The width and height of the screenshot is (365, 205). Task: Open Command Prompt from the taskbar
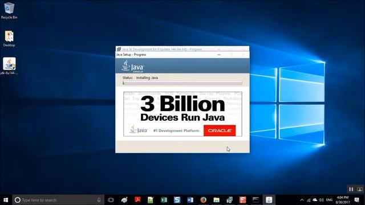coord(256,200)
